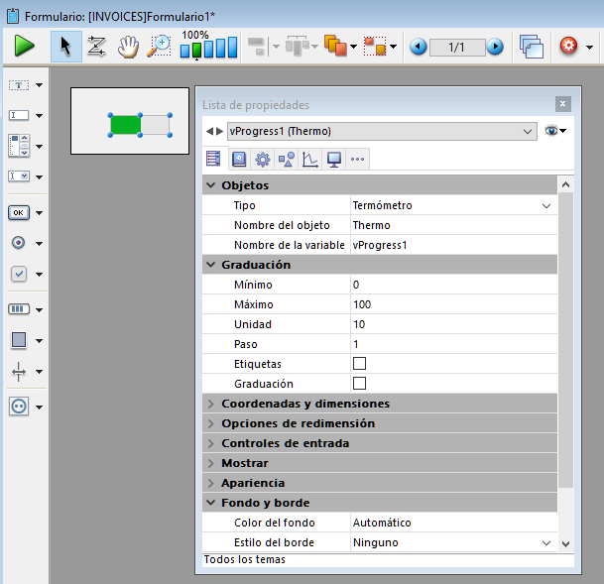Pick the radio button object tool
Viewport: 604px width, 584px height.
coord(20,243)
